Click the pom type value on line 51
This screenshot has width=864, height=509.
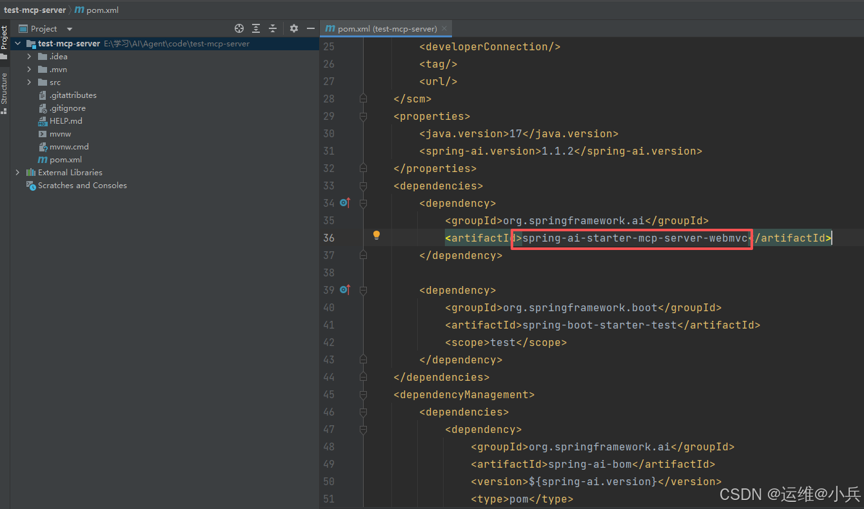point(519,499)
